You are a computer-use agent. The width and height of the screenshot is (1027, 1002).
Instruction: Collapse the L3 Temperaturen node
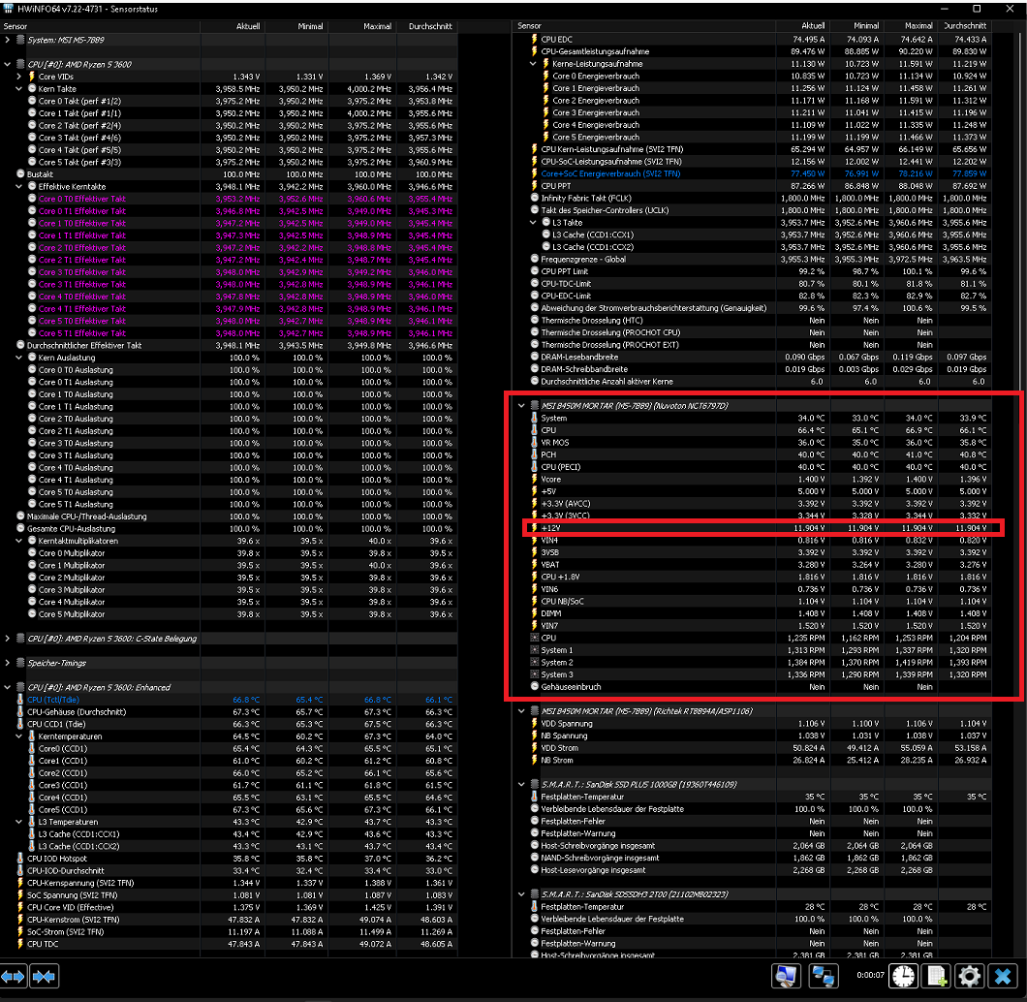19,822
